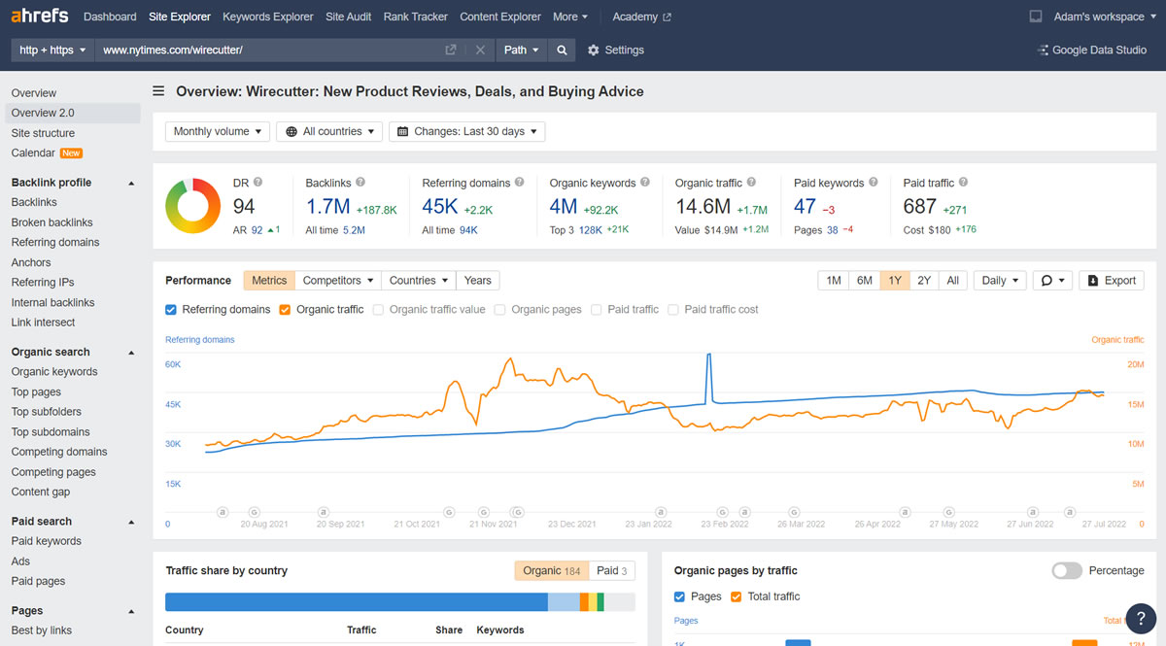
Task: Uncheck the Referring domains checkbox
Action: coord(171,309)
